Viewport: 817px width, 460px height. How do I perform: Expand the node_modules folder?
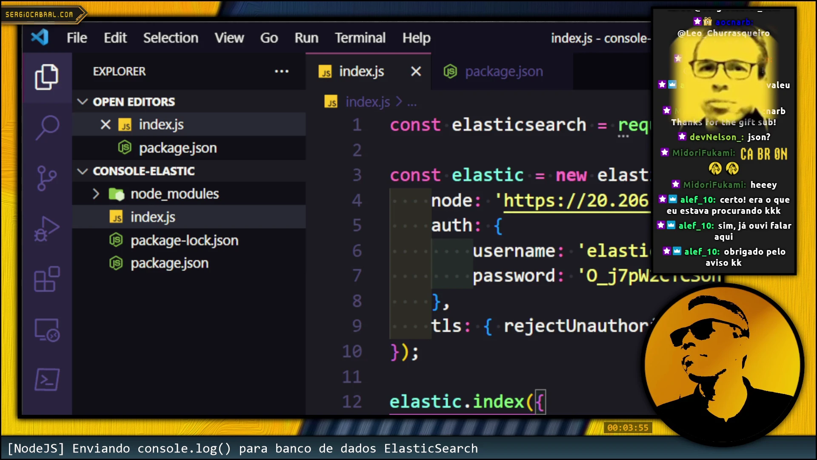point(96,194)
